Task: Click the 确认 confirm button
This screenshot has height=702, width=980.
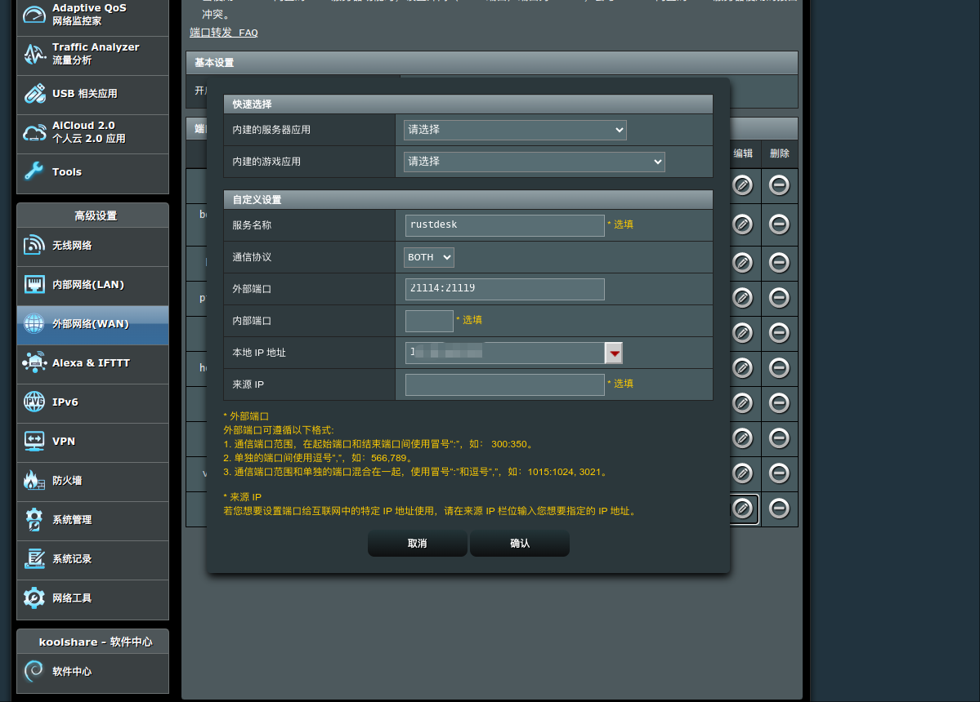Action: (519, 544)
